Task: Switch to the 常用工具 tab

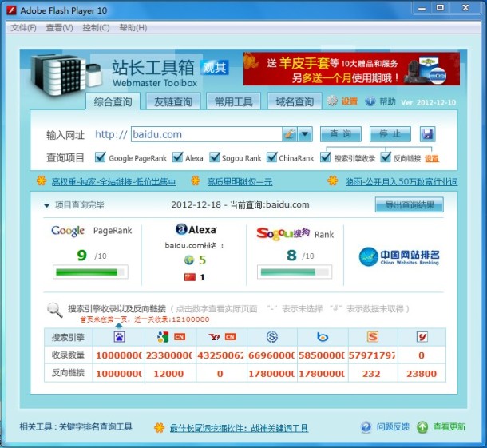Action: click(234, 101)
